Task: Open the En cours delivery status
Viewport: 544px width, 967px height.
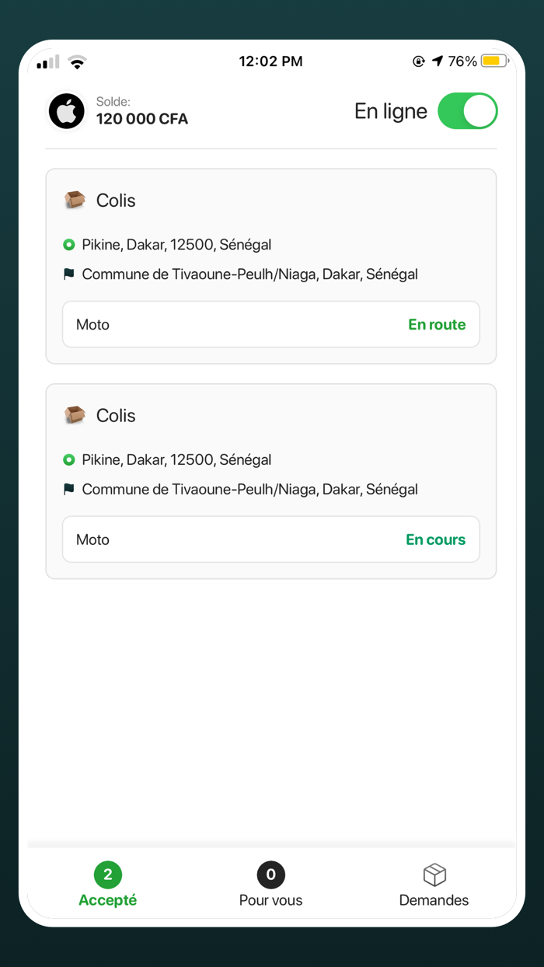Action: tap(435, 539)
